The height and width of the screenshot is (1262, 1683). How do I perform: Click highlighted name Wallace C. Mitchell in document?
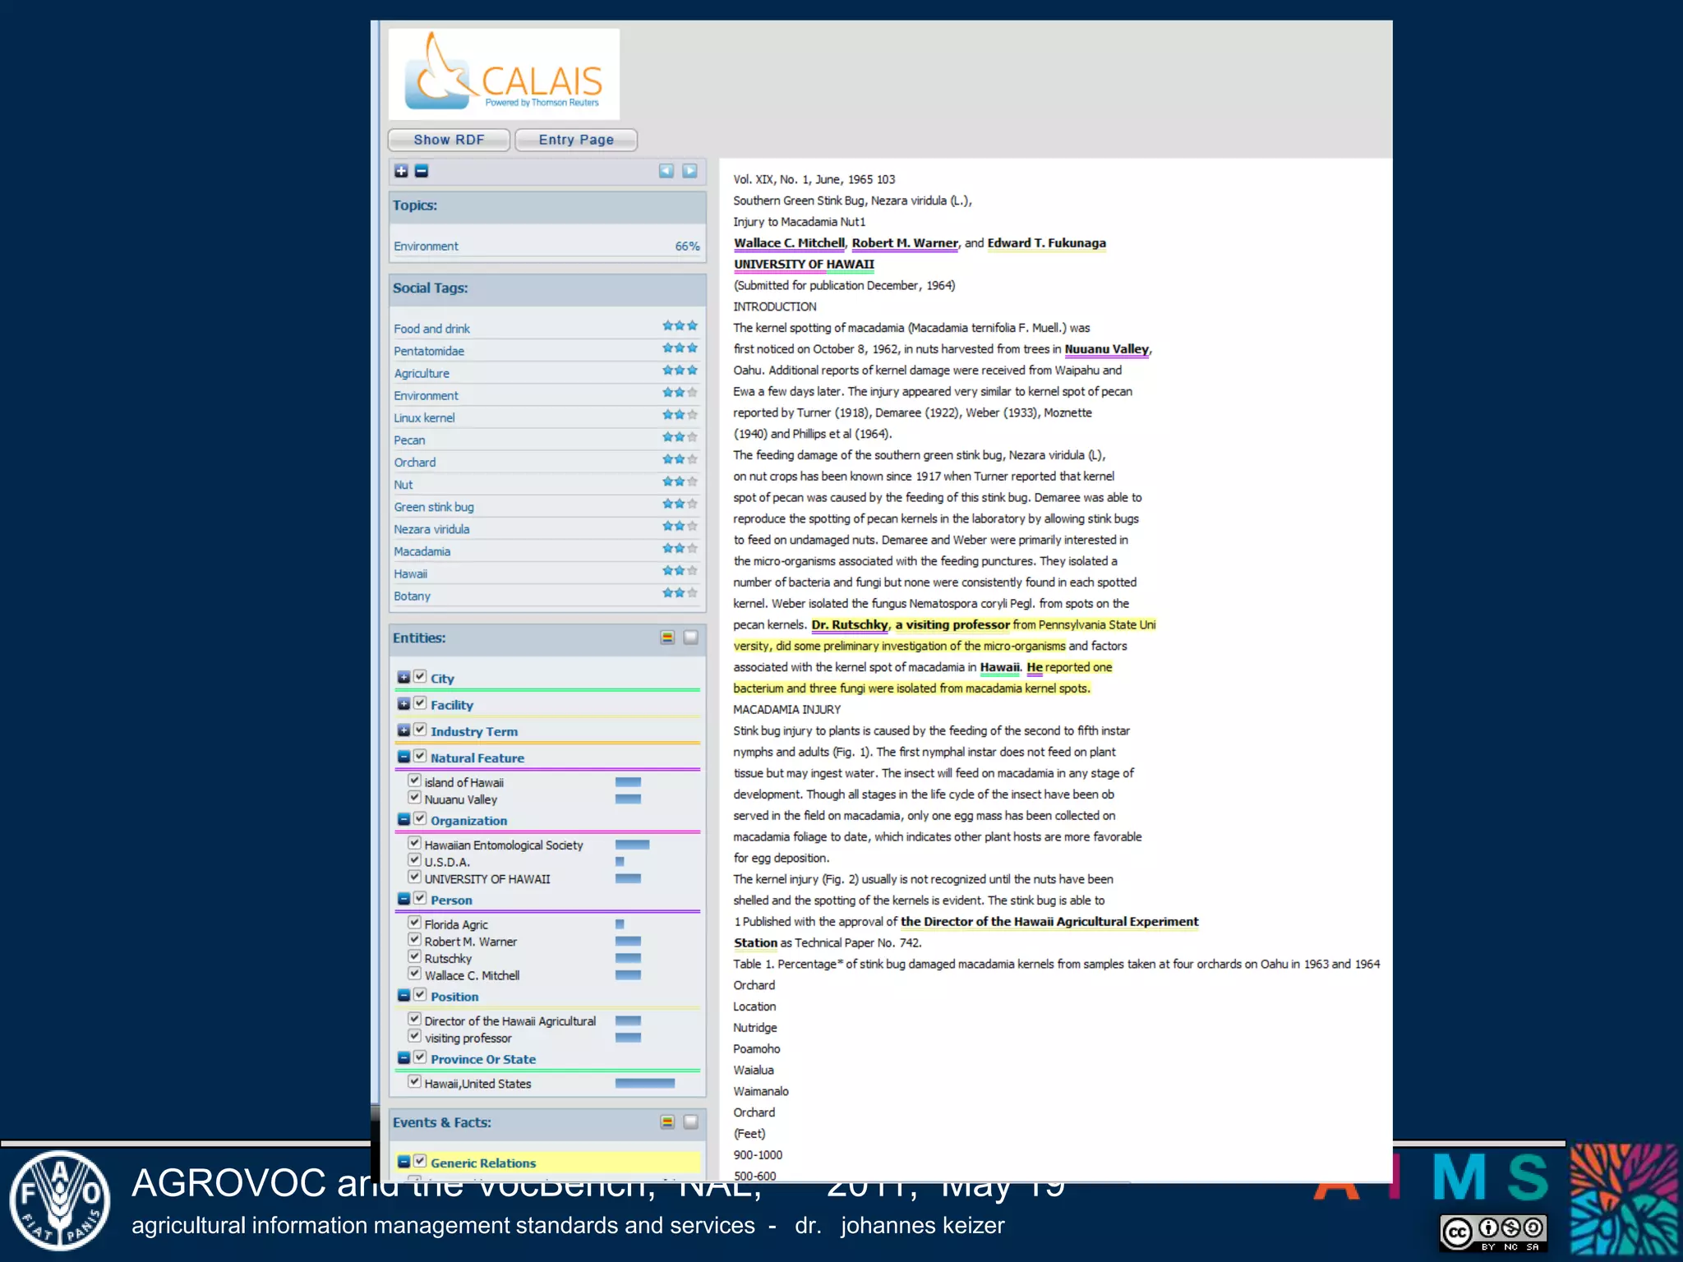[x=789, y=243]
